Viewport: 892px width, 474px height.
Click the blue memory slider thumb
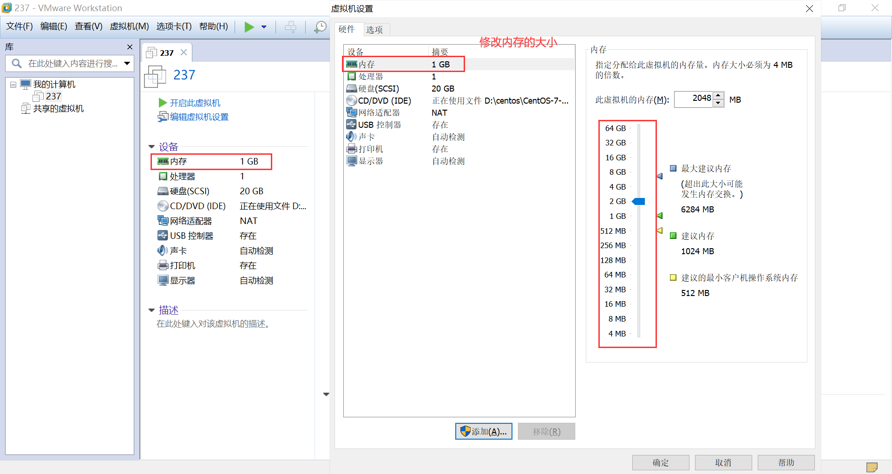[639, 201]
